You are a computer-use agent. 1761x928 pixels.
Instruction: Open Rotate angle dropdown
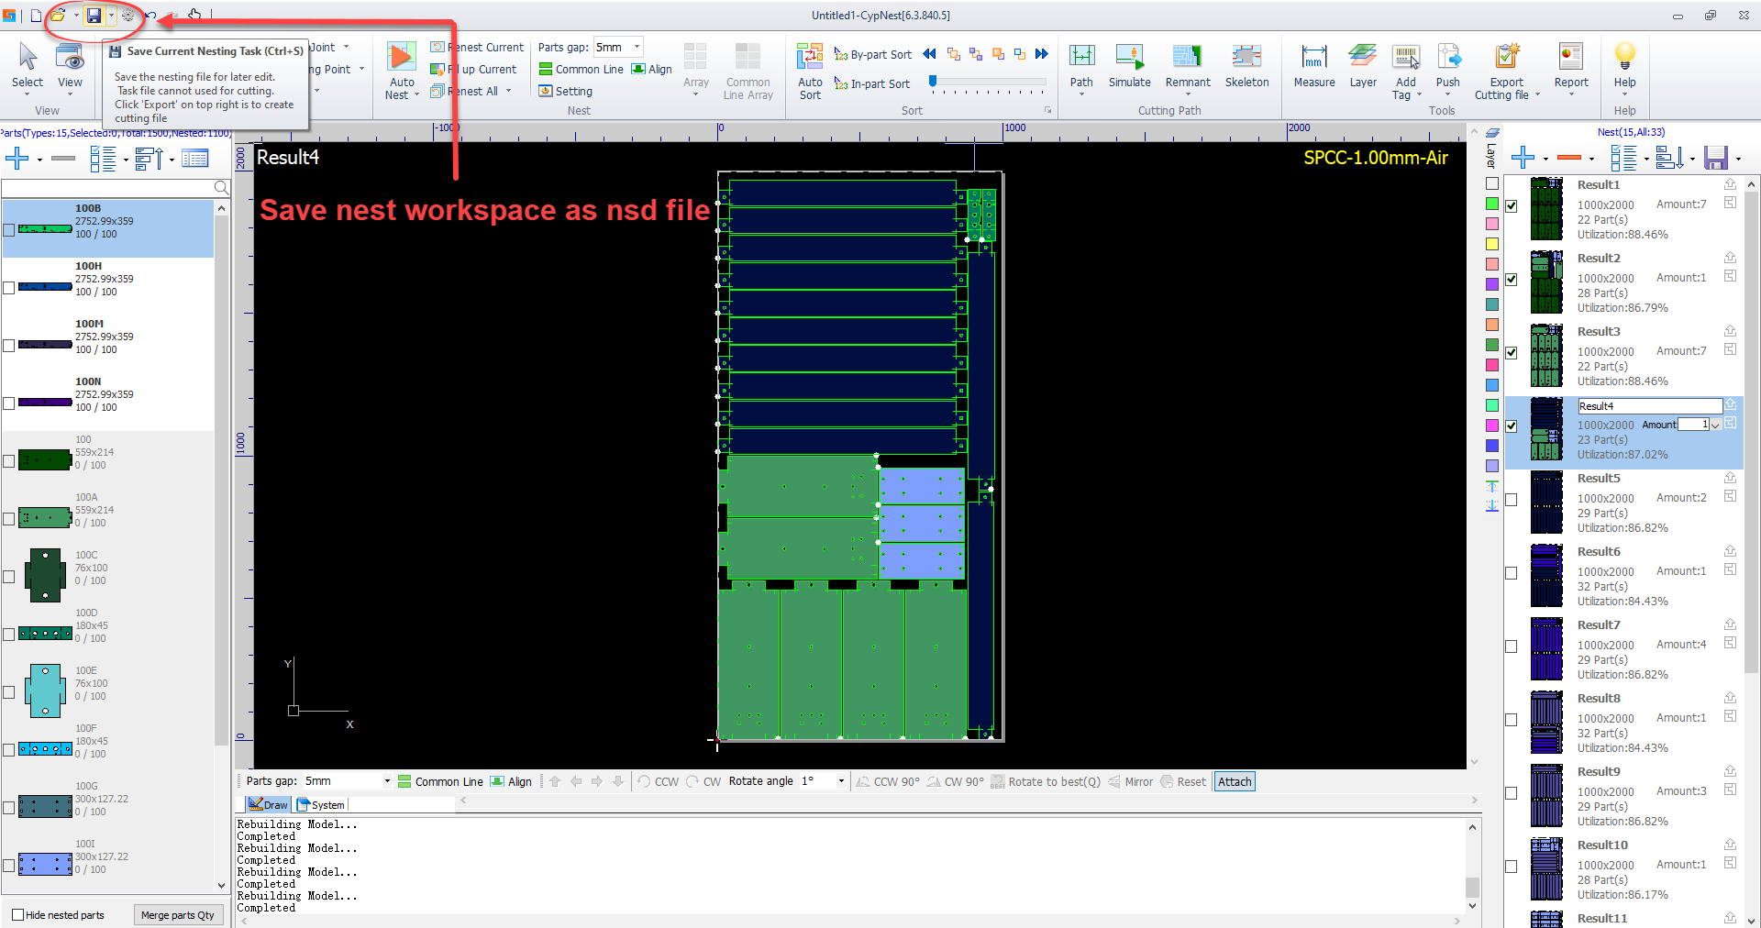[841, 781]
